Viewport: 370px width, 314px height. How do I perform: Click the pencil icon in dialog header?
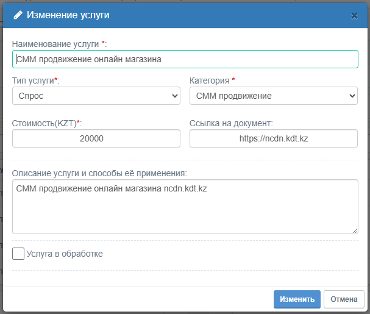point(18,15)
